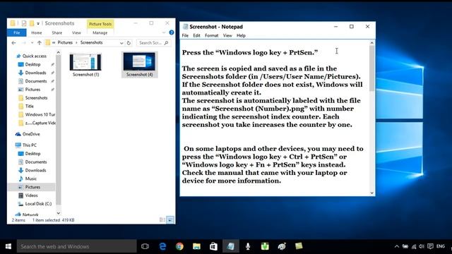
Task: Open Task View on the taskbar
Action: [x=145, y=246]
